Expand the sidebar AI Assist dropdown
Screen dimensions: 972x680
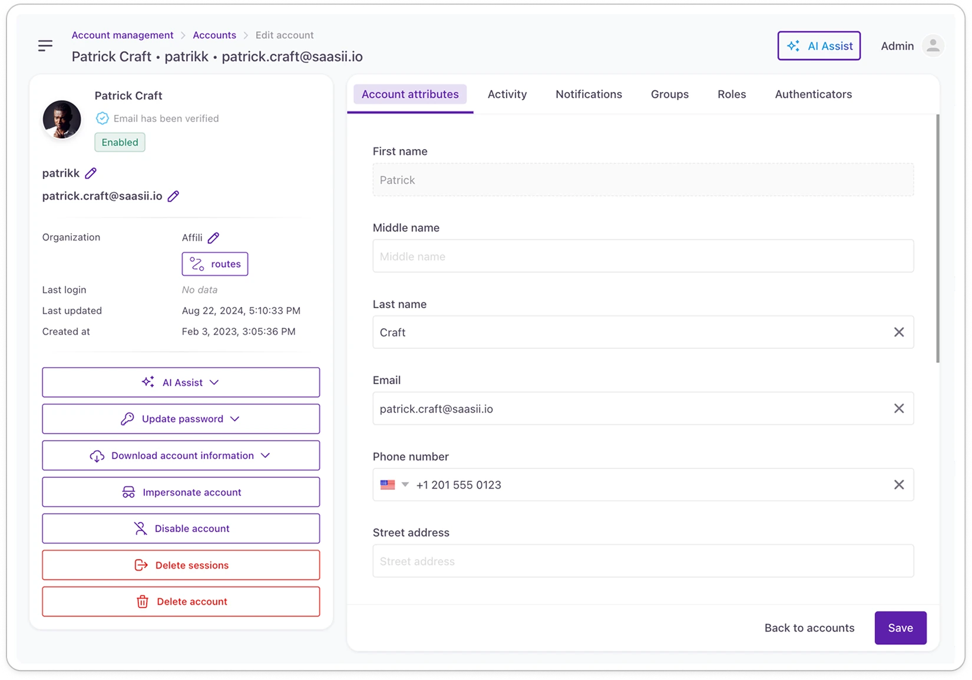[214, 382]
